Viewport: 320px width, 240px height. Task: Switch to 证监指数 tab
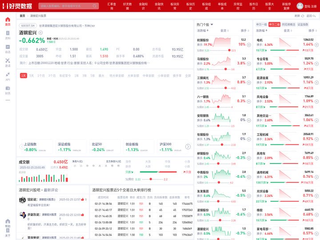[x=303, y=24]
